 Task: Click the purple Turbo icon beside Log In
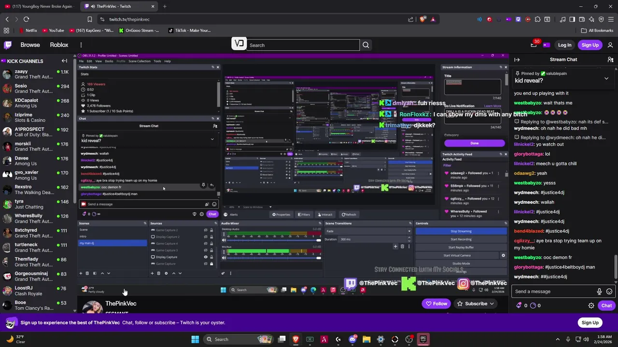[547, 45]
